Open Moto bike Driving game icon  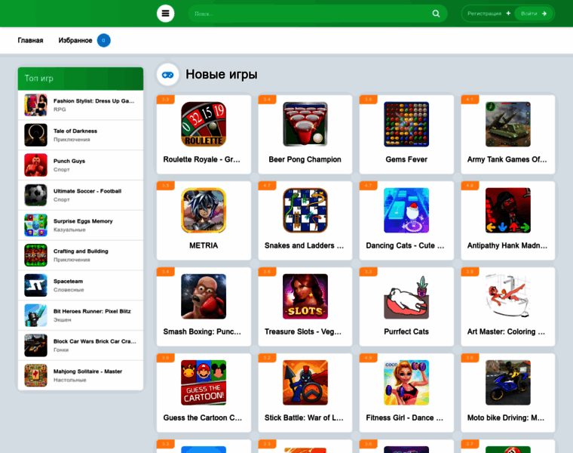[x=508, y=382]
